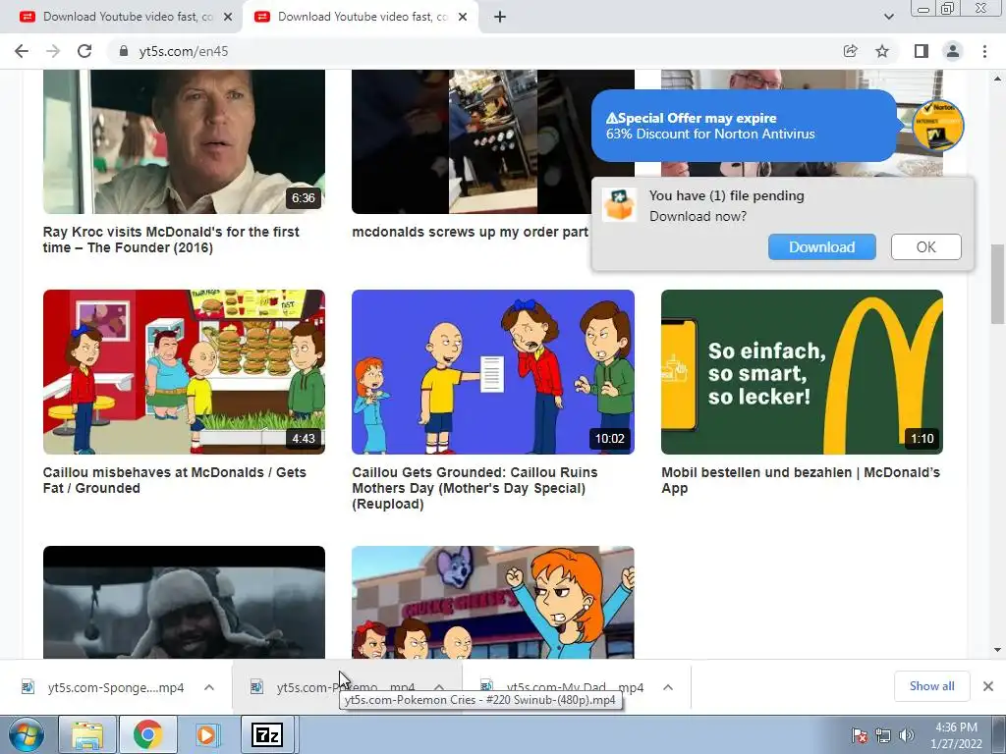The image size is (1006, 754).
Task: Click title Ray Kroc visits McDonald's
Action: [171, 240]
